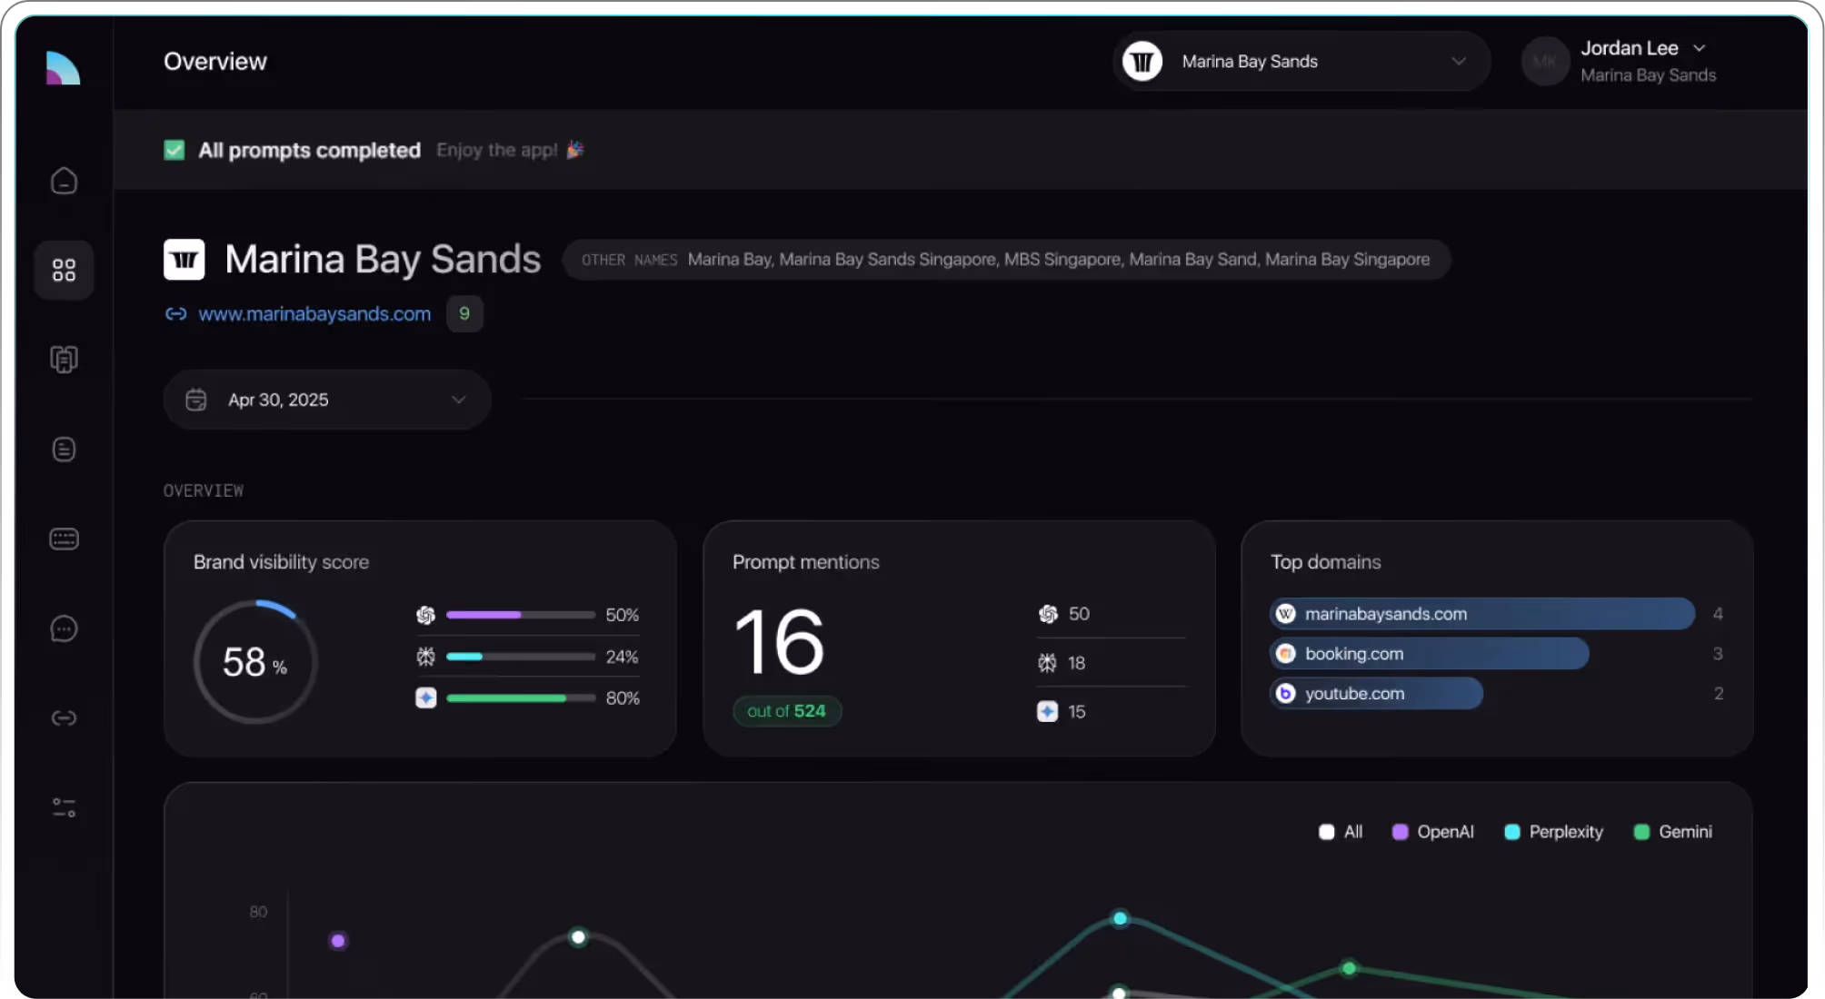1825x999 pixels.
Task: Toggle the All prompts completed checkbox
Action: point(175,150)
